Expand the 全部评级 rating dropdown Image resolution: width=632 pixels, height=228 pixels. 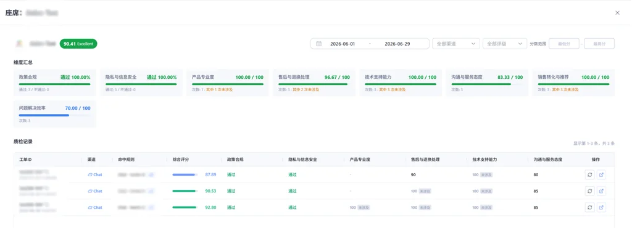[x=505, y=44]
